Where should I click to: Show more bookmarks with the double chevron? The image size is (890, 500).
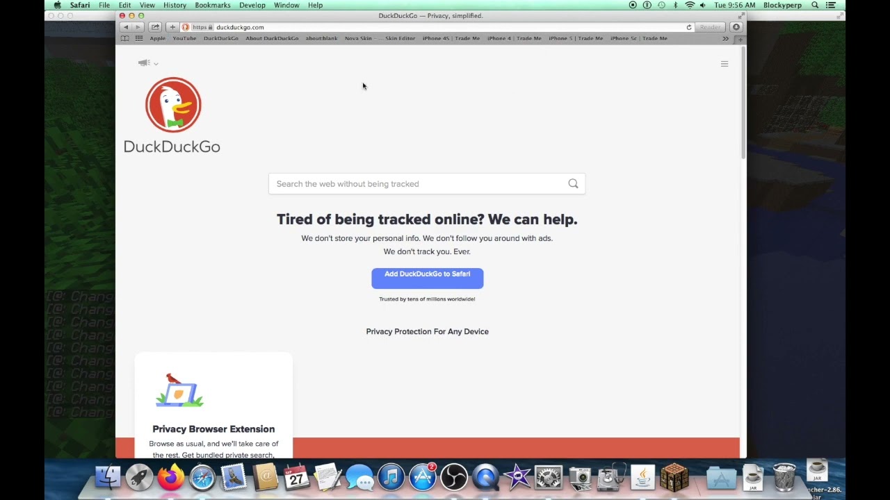point(725,39)
